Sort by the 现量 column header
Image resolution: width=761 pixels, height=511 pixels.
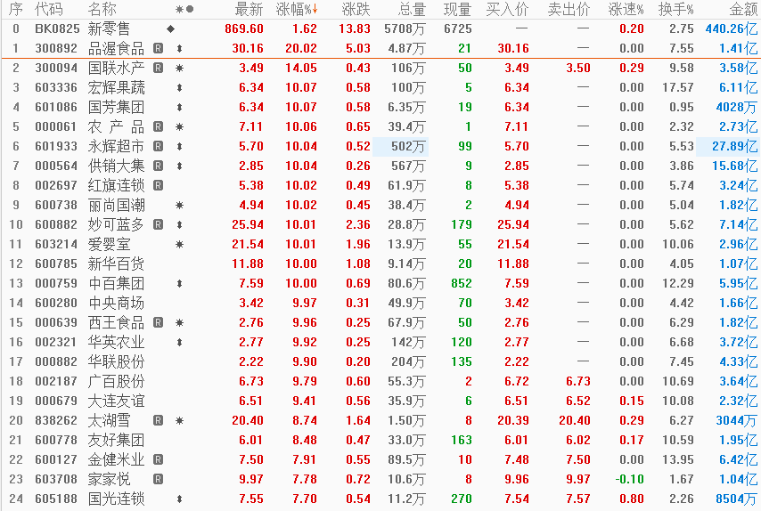tap(457, 9)
